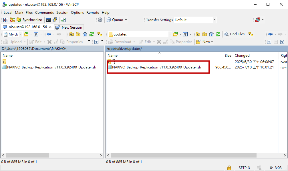
Task: Click the Keep Remote Directory Up to Date icon
Action: pos(63,20)
